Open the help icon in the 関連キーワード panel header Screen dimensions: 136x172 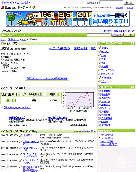click(132, 87)
